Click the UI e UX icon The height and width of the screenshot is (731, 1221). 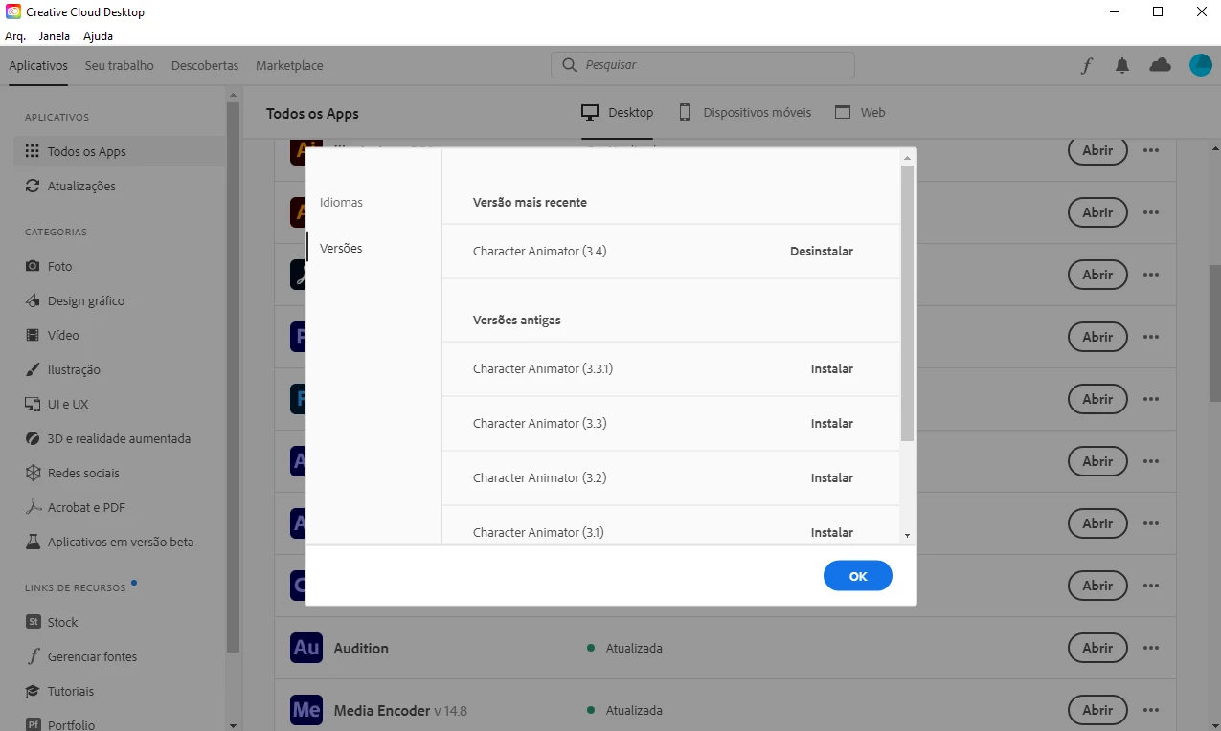click(33, 404)
